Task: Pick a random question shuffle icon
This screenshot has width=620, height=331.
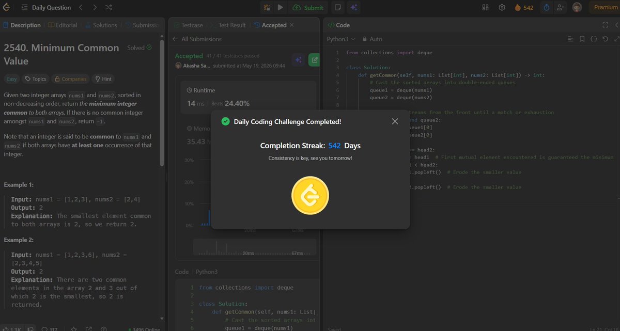Action: coord(109,7)
